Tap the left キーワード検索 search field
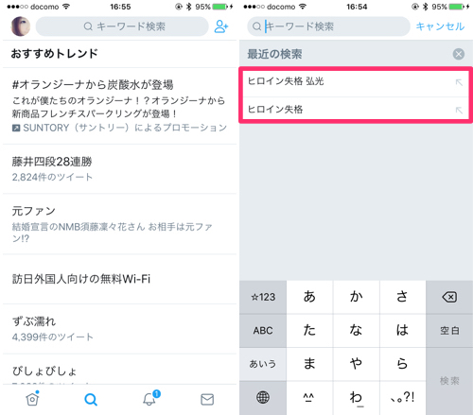Viewport: 473px width, 415px height. click(122, 26)
